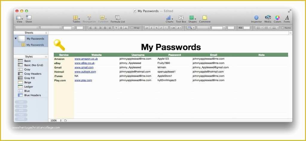Apply the Basic (No Grid) style
Viewport: 306px width, 141px height.
(x=31, y=65)
